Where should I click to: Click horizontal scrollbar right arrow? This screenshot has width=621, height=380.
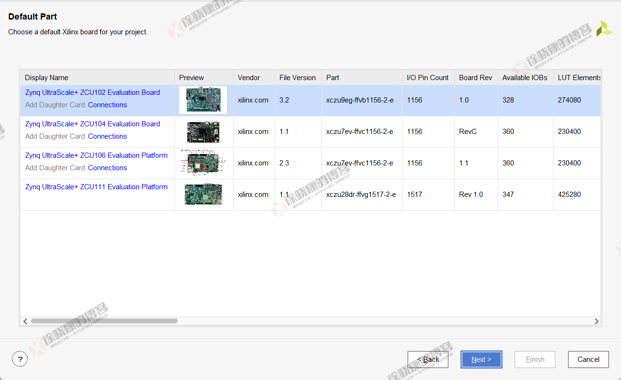click(597, 321)
